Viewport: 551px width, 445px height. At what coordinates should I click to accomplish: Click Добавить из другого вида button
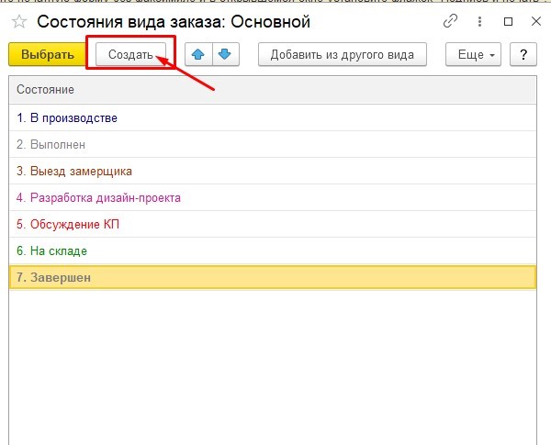343,55
